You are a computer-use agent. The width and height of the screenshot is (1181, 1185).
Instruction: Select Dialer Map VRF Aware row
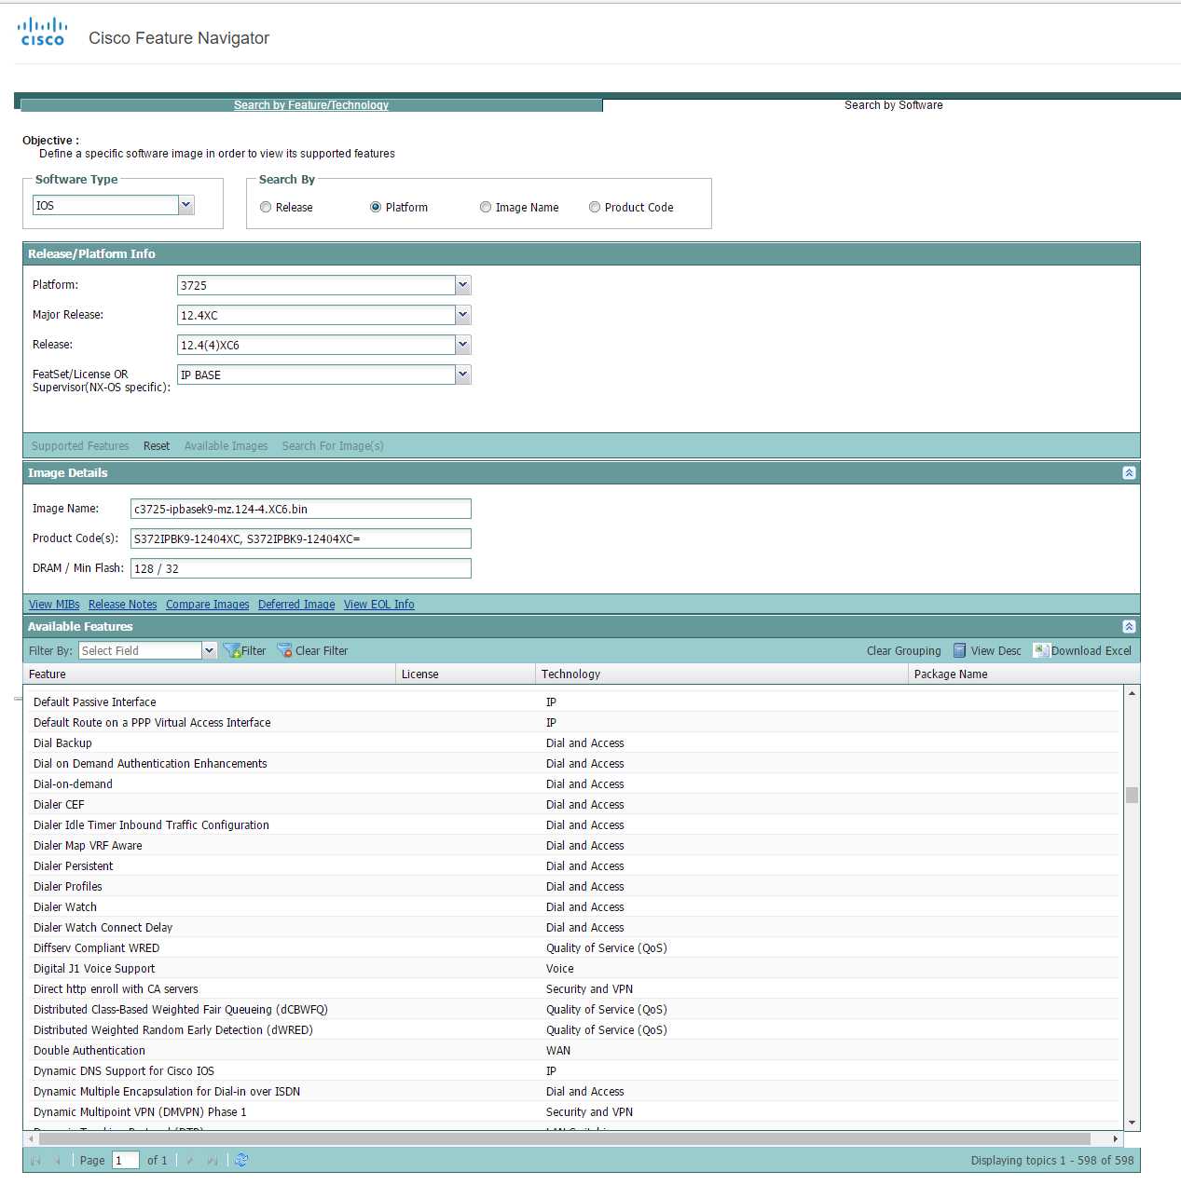[571, 846]
